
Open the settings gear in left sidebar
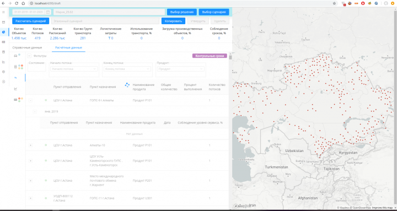(x=3, y=72)
